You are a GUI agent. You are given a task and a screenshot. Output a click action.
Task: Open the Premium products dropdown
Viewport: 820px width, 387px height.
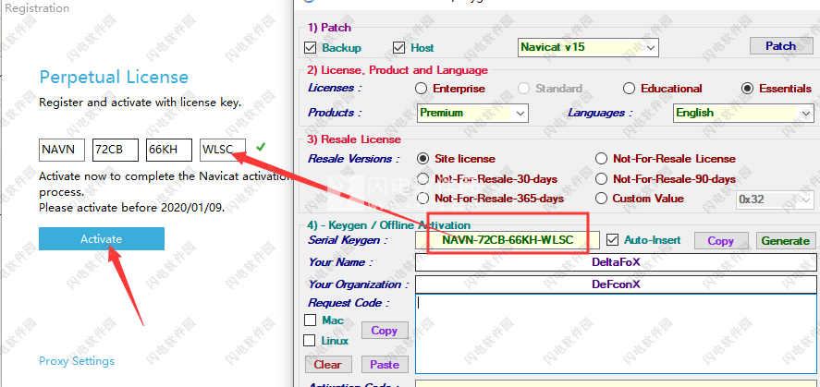(x=472, y=113)
